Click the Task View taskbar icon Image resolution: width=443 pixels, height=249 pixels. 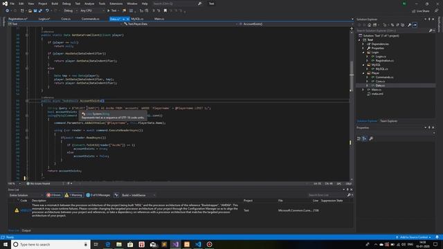click(x=96, y=244)
